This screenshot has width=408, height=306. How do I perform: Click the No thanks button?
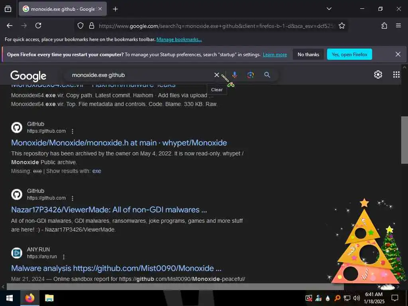[308, 54]
